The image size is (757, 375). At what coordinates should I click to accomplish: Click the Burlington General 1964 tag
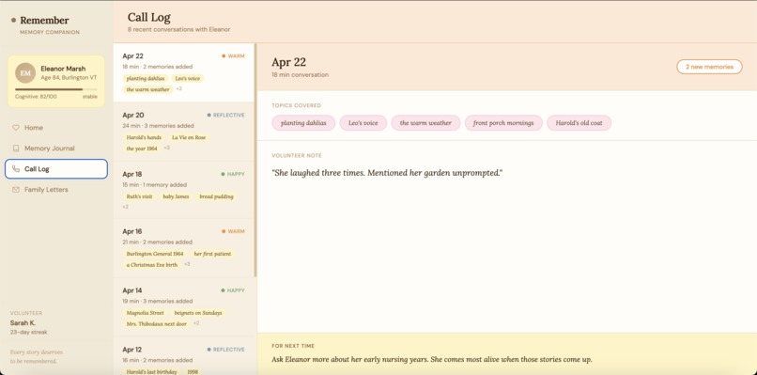click(x=155, y=254)
